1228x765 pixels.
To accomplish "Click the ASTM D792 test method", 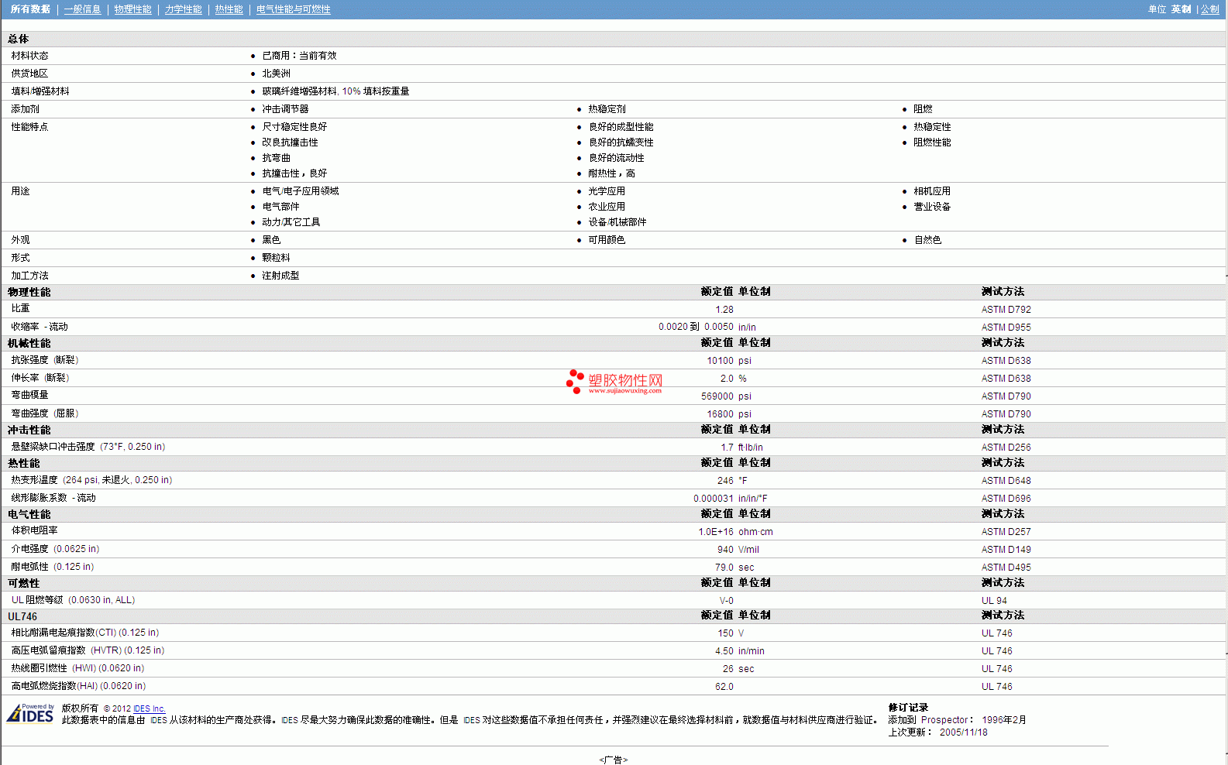I will tap(1006, 310).
